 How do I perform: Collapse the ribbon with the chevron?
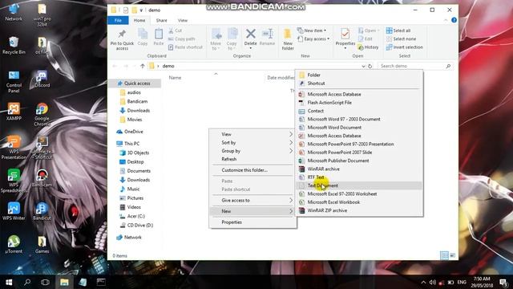(446, 20)
